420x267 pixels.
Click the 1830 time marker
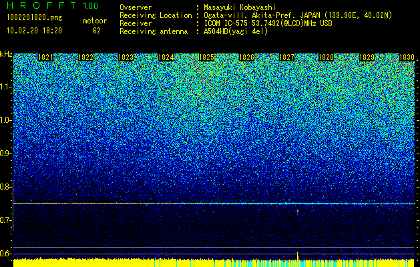407,57
